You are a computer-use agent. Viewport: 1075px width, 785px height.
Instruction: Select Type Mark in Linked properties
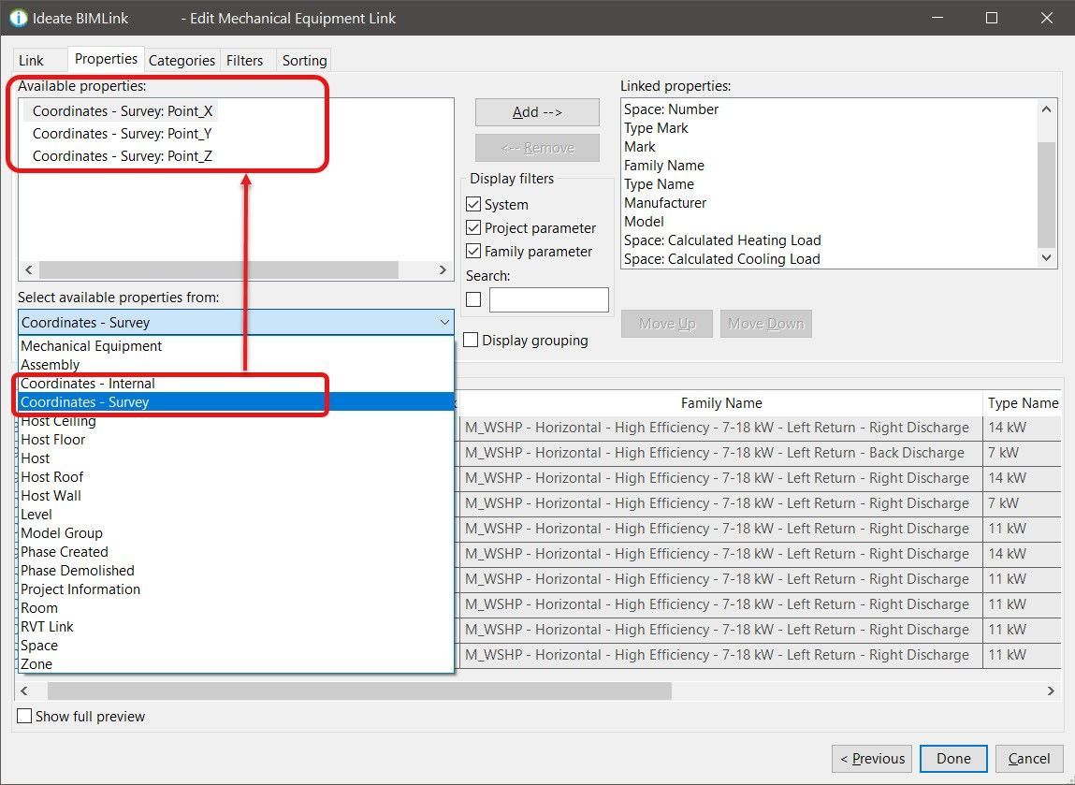[x=656, y=128]
